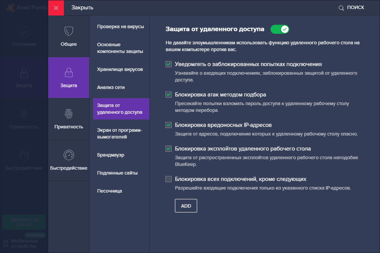Click the ADD button
Viewport: 380px width, 253px height.
(186, 206)
